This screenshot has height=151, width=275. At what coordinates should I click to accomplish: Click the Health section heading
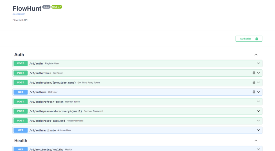pos(21,141)
